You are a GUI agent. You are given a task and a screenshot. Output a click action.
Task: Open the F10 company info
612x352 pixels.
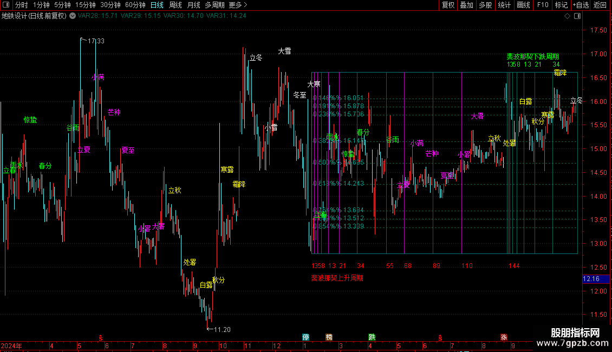543,5
